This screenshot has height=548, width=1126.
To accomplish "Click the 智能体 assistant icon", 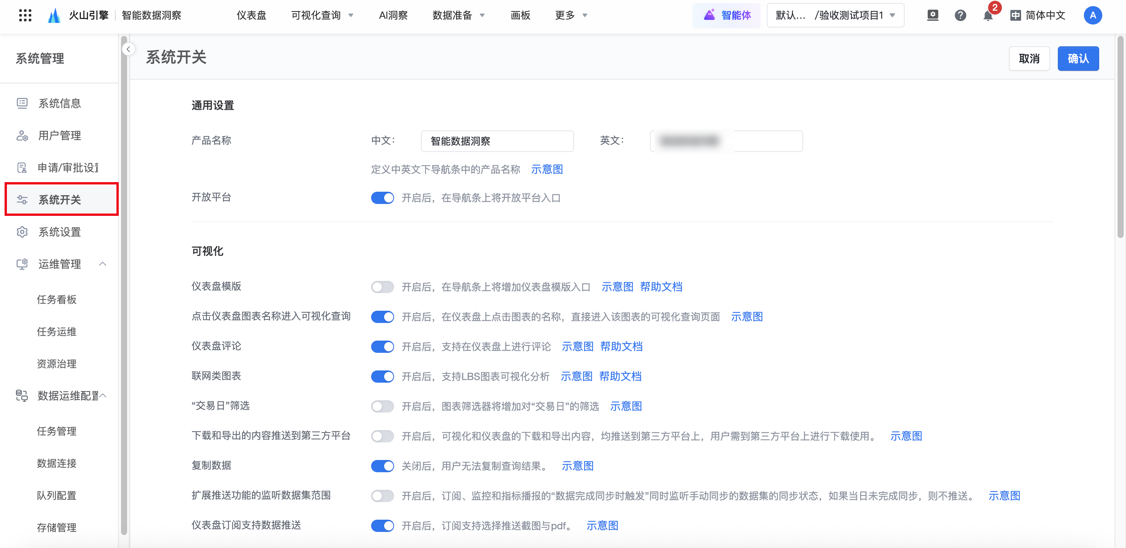I will [x=709, y=15].
